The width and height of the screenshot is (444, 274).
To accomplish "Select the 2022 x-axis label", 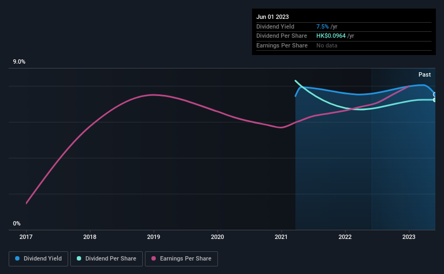I will click(345, 237).
